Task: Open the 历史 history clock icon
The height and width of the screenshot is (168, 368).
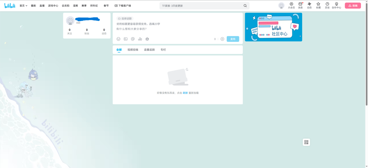Action: click(x=327, y=4)
